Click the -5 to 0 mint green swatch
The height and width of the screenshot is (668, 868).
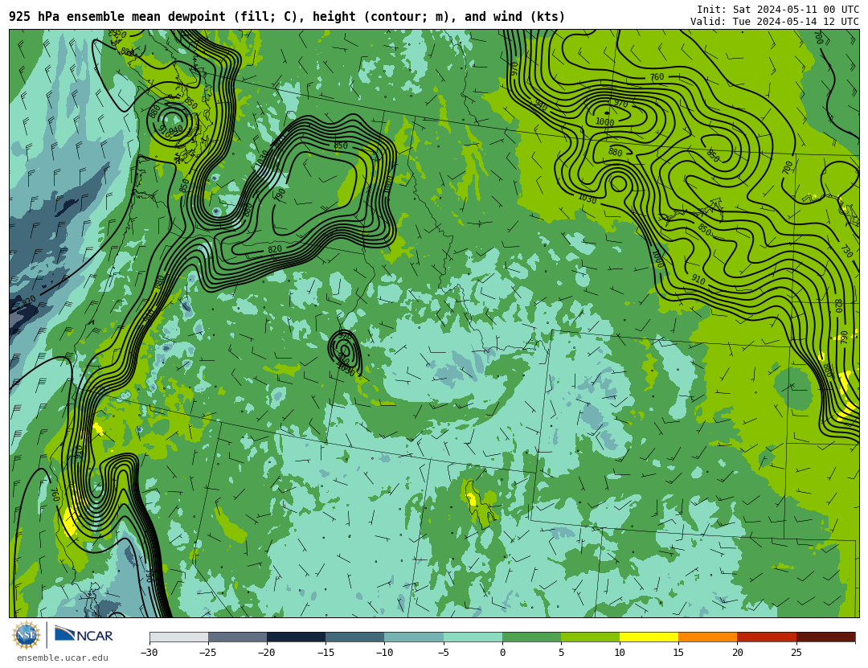(473, 637)
